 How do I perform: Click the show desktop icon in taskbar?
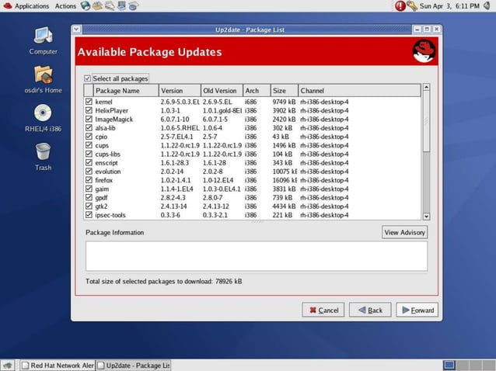(x=6, y=365)
